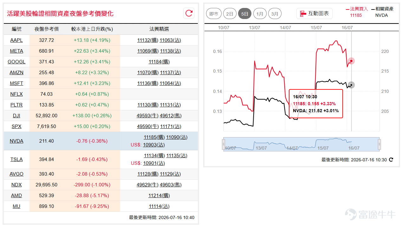Screen dimensions: 402x226
Task: Open the TSLA ticker link
Action: coord(16,159)
